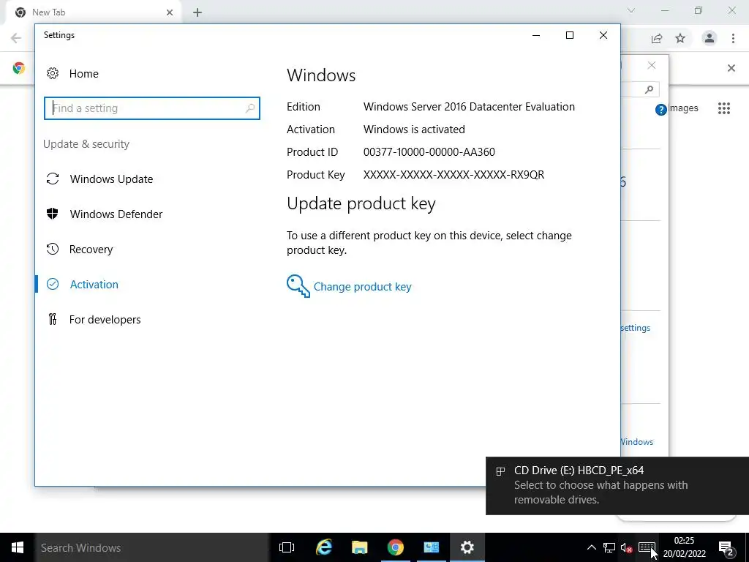Maximize the Settings window
Viewport: 749px width, 562px height.
coord(569,35)
